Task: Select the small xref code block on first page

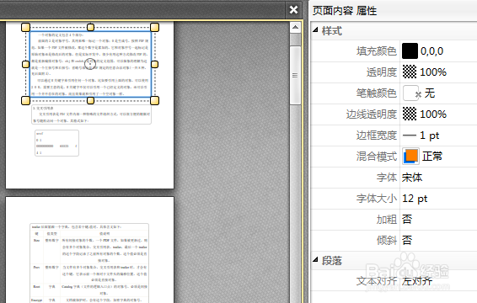Action: [57, 143]
